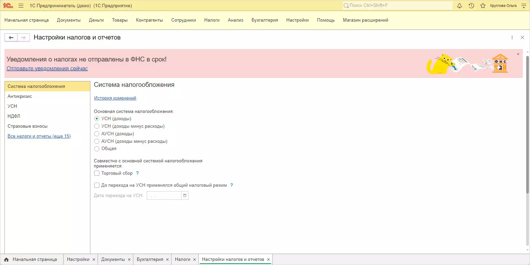Close the Бухгалтерия bottom tab
Viewport: 530px width, 265px height.
point(167,260)
